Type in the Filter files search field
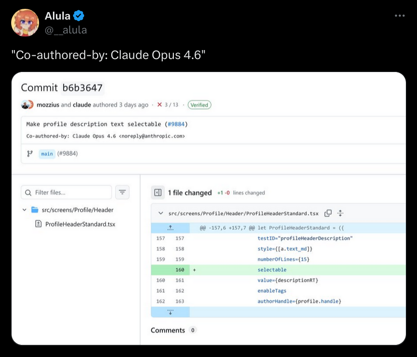This screenshot has width=417, height=357. [70, 192]
